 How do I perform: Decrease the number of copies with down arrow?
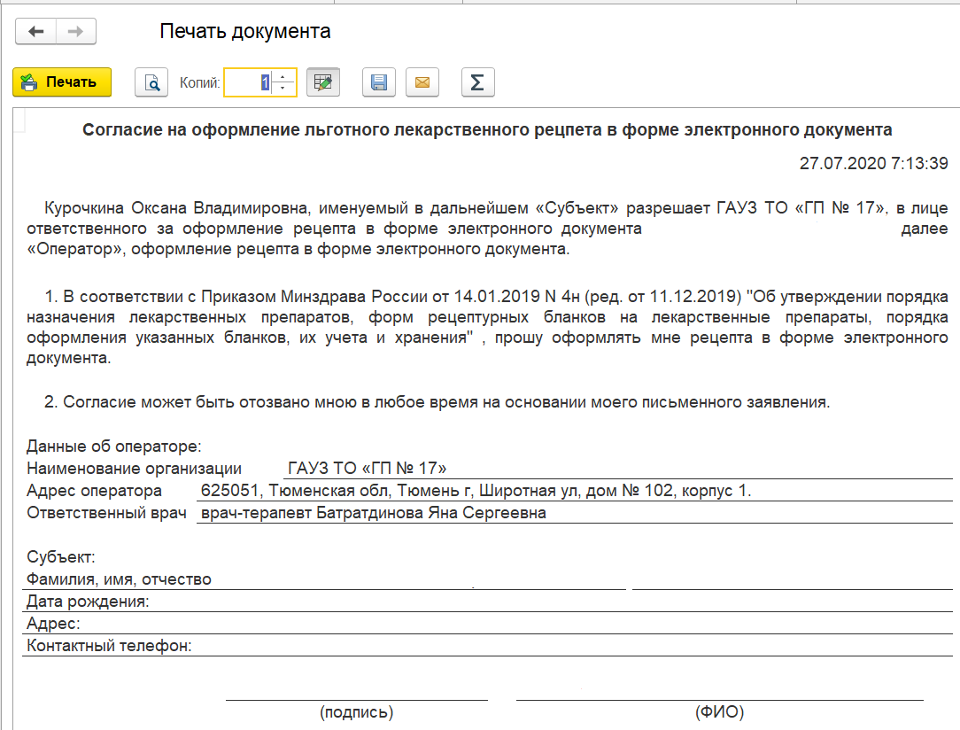[283, 88]
